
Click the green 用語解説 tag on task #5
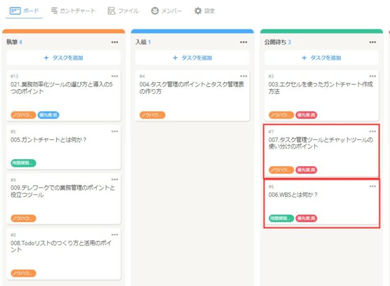pyautogui.click(x=23, y=163)
